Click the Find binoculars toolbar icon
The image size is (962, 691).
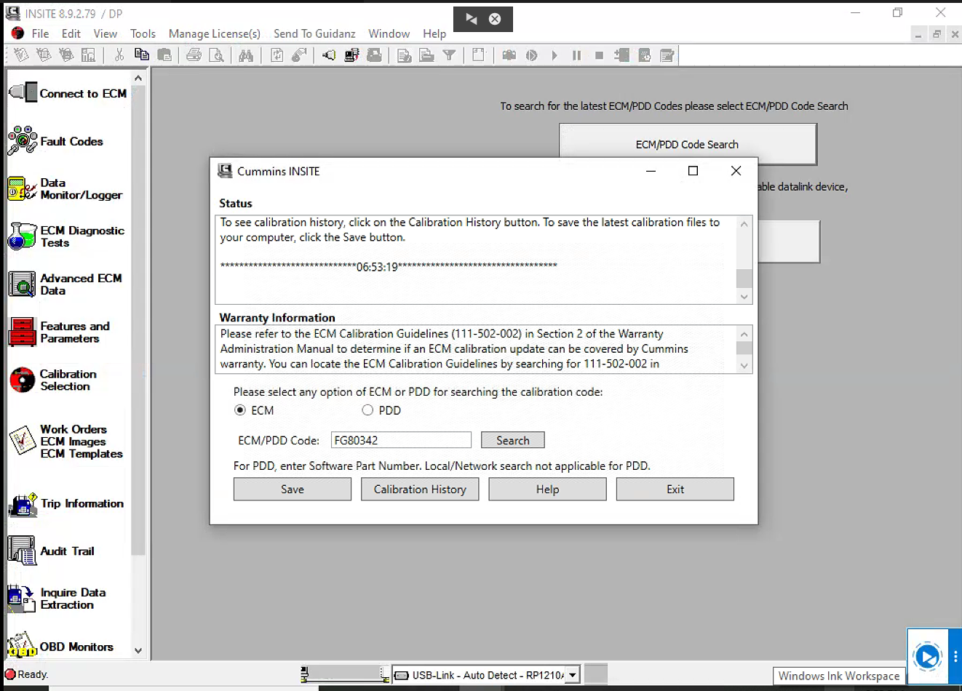246,55
